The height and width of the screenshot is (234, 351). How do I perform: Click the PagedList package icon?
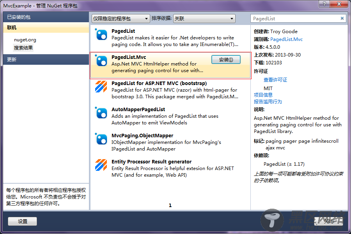(101, 35)
